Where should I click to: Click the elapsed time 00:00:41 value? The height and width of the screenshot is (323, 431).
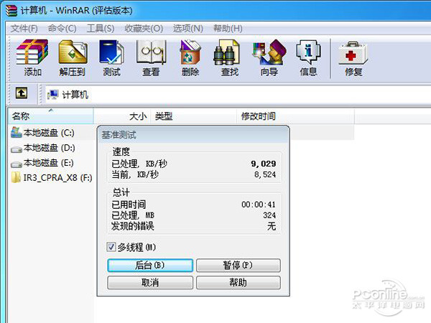pyautogui.click(x=259, y=205)
